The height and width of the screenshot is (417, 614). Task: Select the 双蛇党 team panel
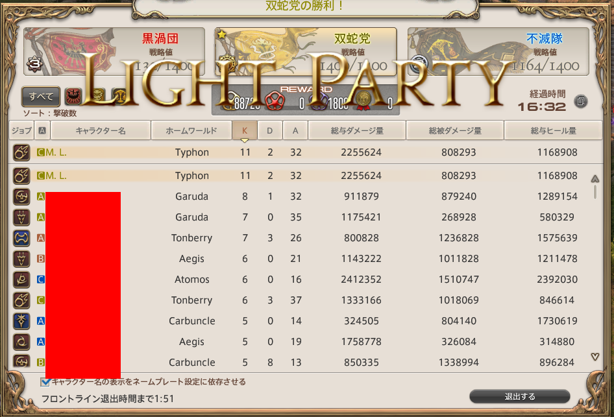click(306, 51)
